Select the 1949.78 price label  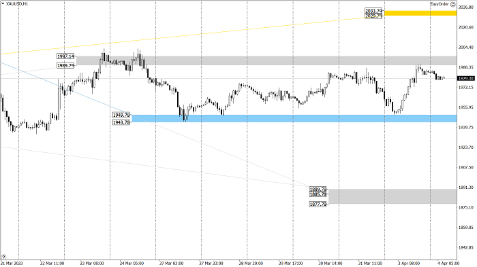121,115
